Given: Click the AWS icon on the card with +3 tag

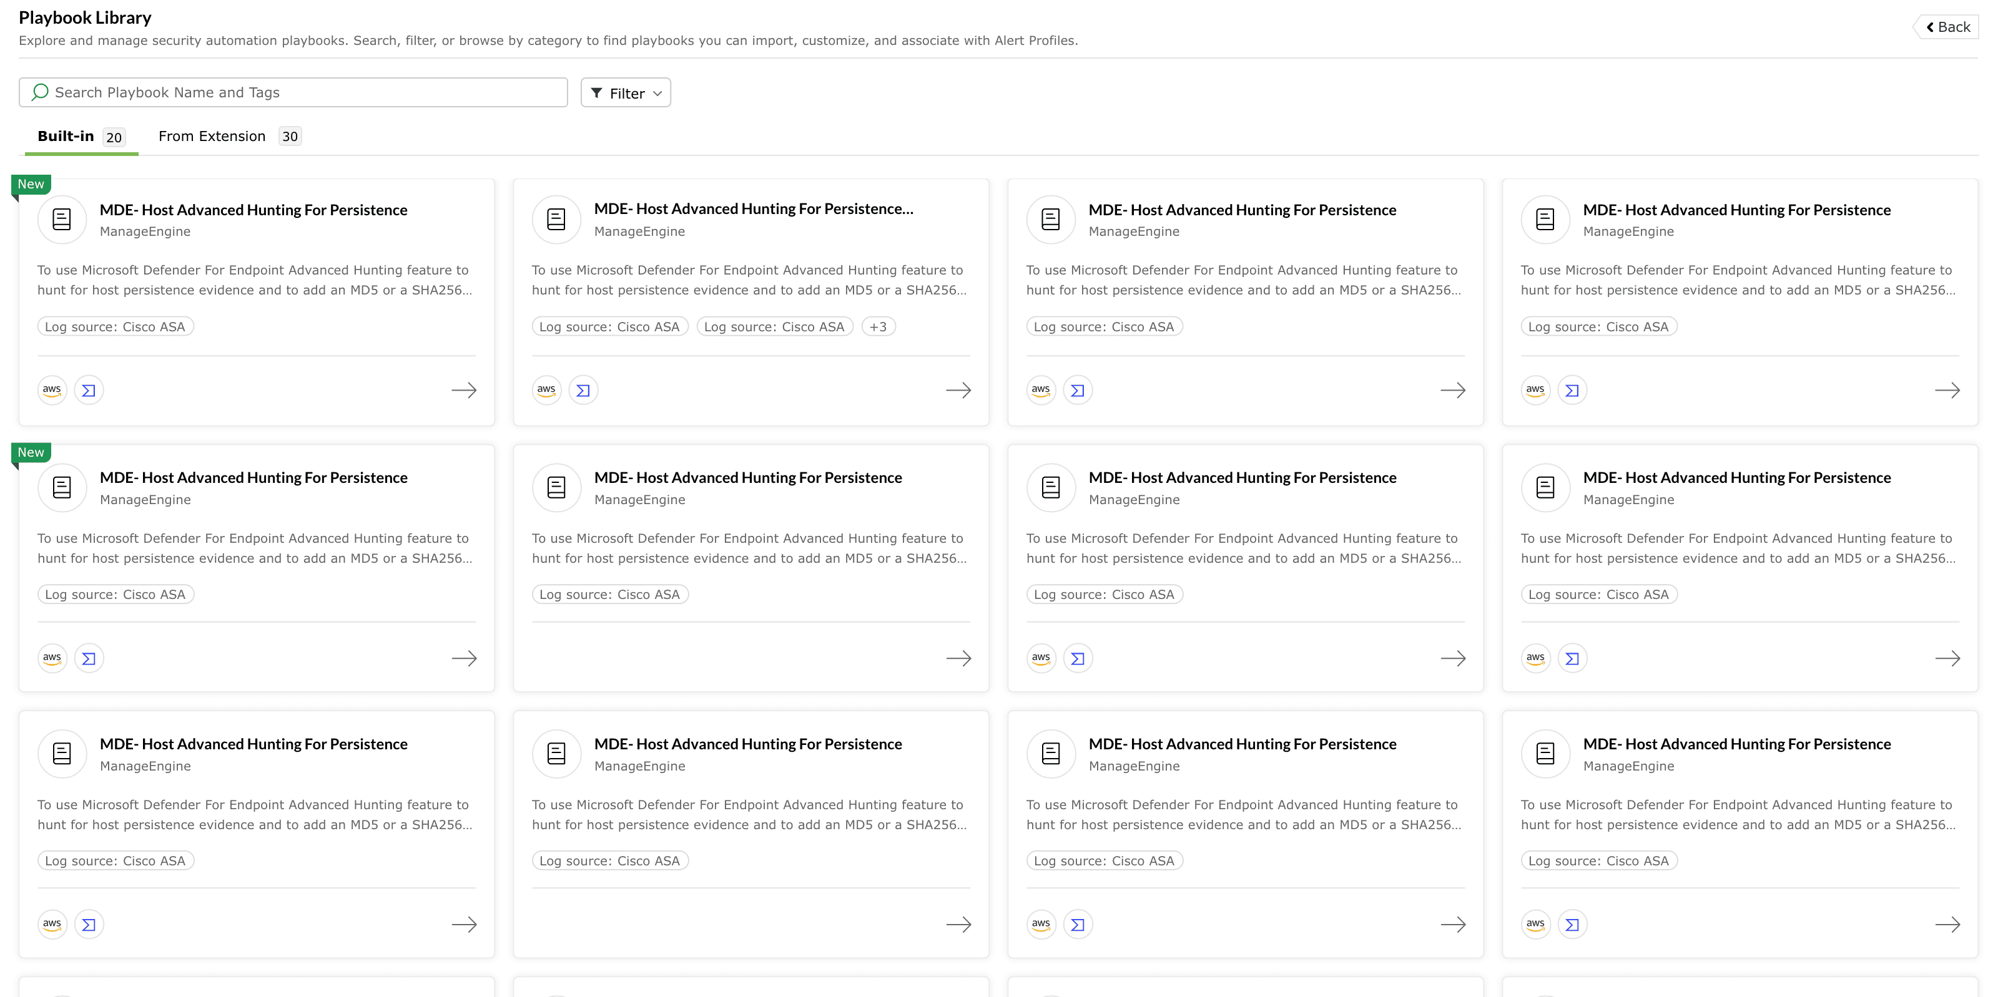Looking at the screenshot, I should (547, 390).
